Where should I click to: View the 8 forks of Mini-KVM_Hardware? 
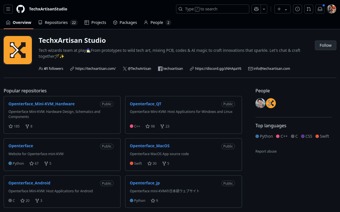pyautogui.click(x=29, y=126)
